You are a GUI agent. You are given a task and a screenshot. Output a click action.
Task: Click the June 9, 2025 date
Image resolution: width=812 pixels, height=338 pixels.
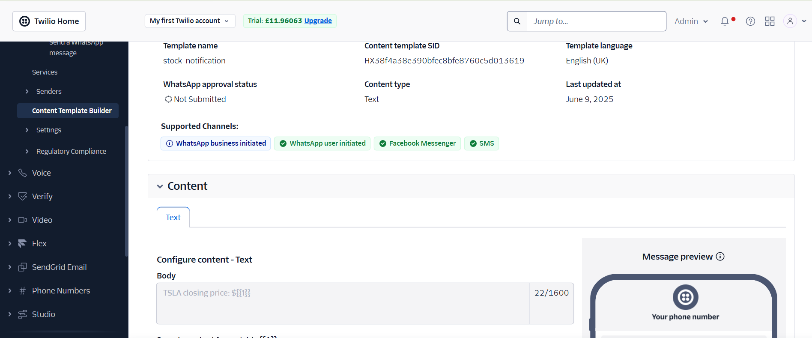coord(589,99)
